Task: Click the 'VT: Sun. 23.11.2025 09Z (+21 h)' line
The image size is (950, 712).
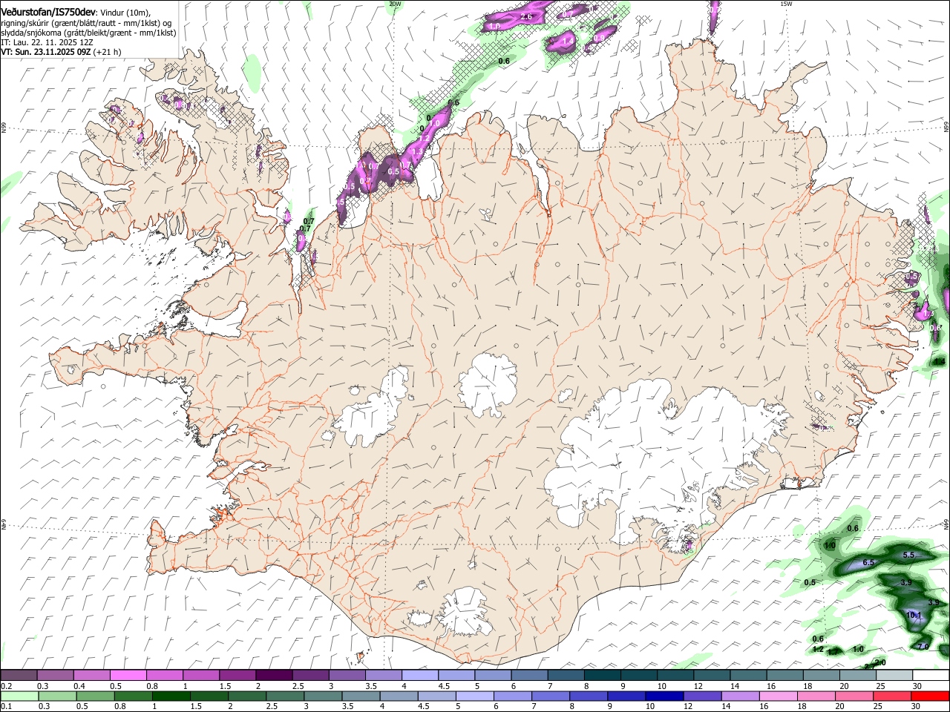Action: 61,52
